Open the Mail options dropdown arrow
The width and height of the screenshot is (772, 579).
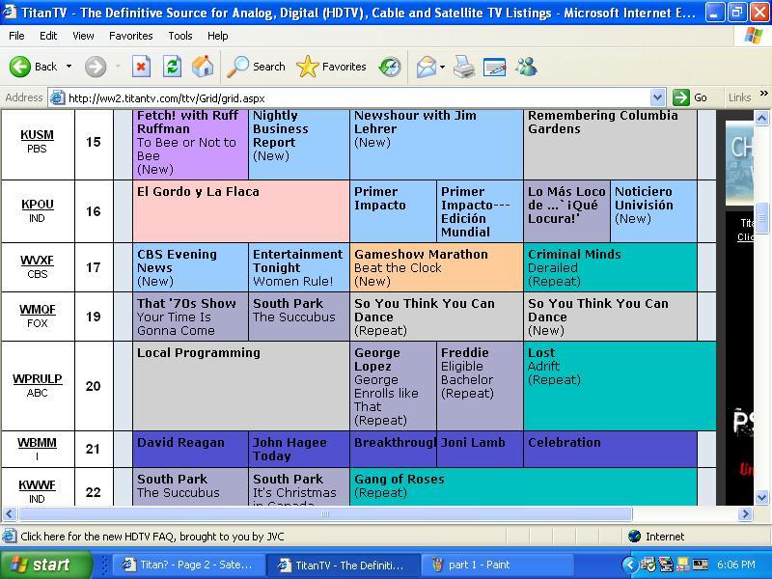pyautogui.click(x=442, y=67)
